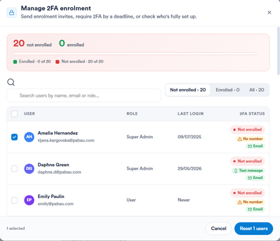This screenshot has width=280, height=241.
Task: Click the AH avatar for Amelia Hernandez
Action: pyautogui.click(x=29, y=137)
